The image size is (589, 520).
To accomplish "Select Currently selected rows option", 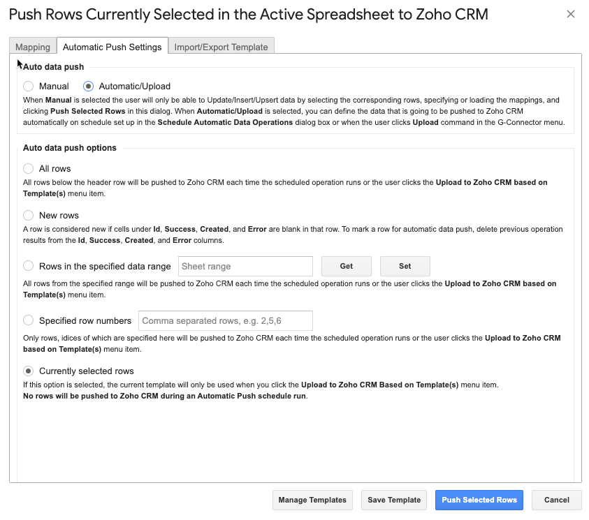I will point(28,371).
